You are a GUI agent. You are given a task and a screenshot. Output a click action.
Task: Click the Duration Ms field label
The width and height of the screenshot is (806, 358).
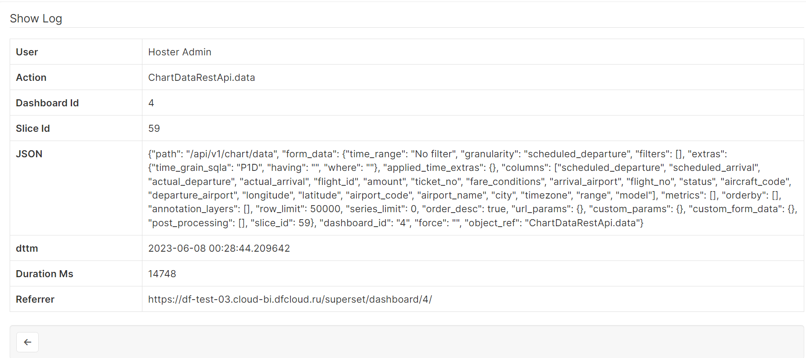coord(44,274)
